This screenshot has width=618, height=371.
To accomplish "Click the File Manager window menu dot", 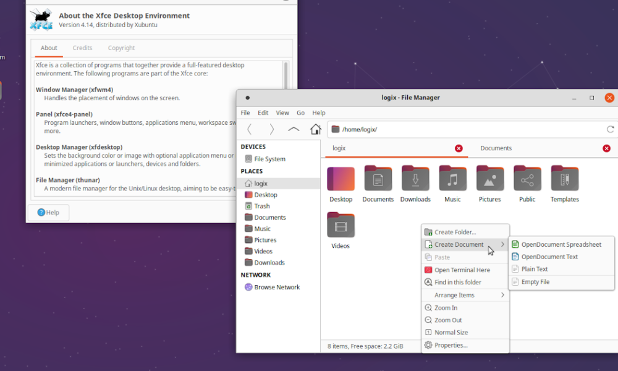I will (x=248, y=98).
